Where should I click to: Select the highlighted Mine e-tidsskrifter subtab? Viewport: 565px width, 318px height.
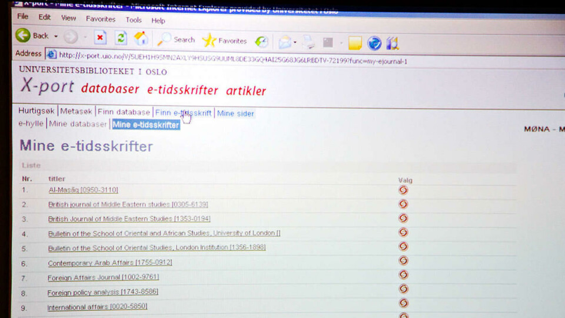point(145,125)
